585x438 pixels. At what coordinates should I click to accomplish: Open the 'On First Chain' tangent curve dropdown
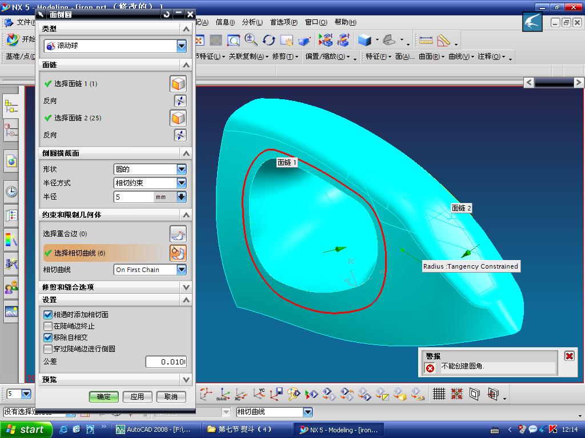182,270
